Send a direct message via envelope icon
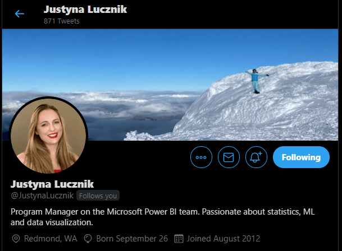The image size is (342, 251). [x=229, y=157]
